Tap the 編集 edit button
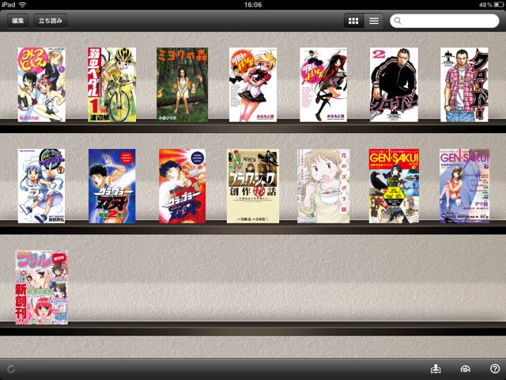The image size is (506, 380). (17, 21)
